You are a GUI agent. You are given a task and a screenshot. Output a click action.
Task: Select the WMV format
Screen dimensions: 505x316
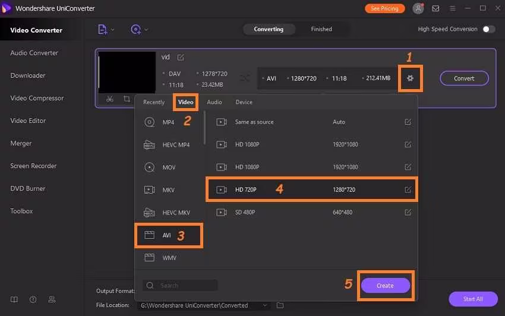(x=169, y=258)
